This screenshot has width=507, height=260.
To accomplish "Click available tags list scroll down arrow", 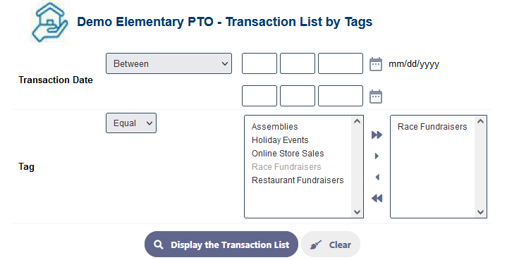I will point(357,212).
